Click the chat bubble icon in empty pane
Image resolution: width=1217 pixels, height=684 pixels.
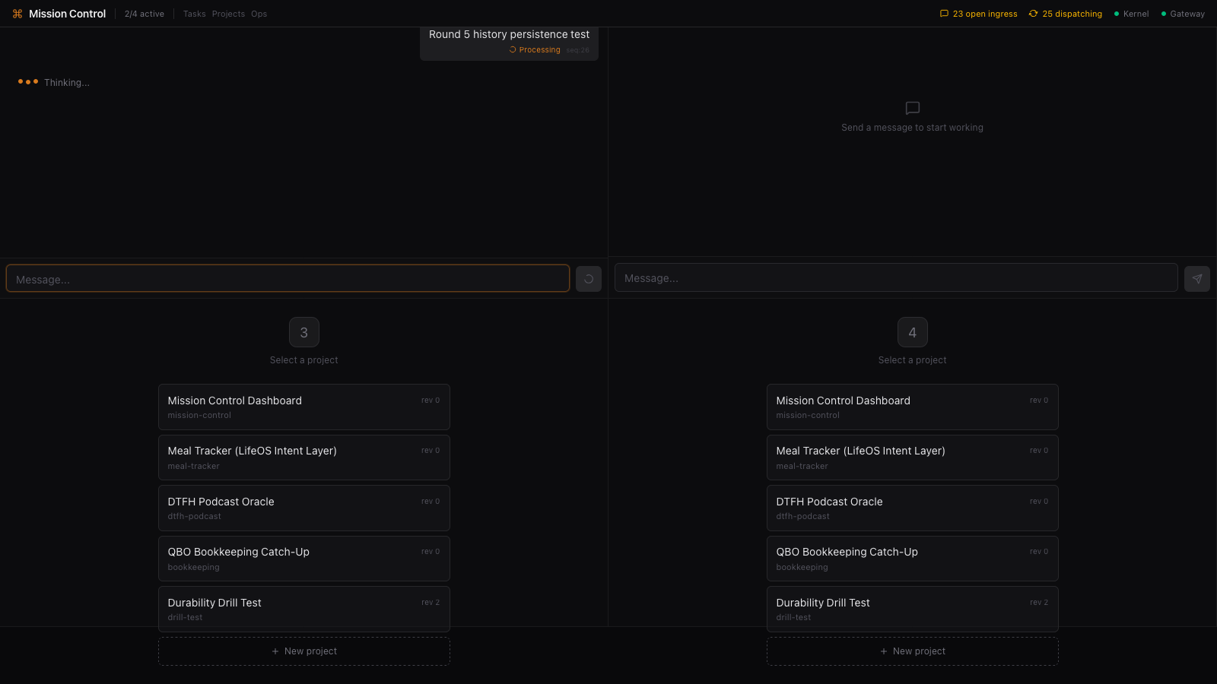coord(912,108)
